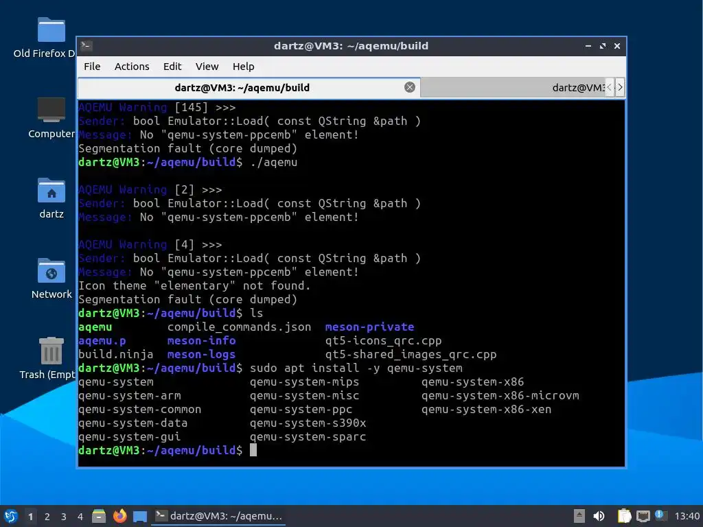This screenshot has height=527, width=703.
Task: Open the dartz home folder icon
Action: point(51,198)
